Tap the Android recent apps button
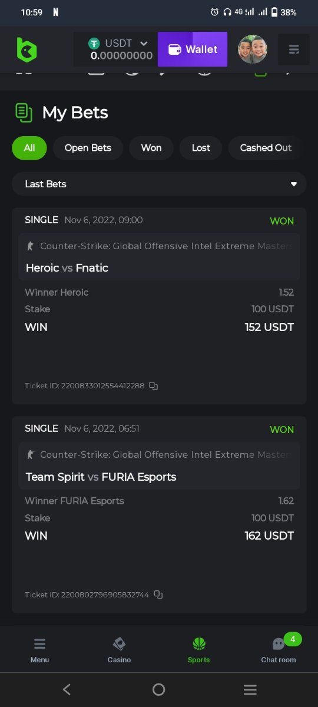 click(250, 689)
